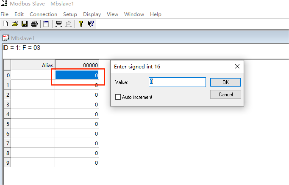
Task: Enable the Auto increment checkbox
Action: pyautogui.click(x=118, y=97)
